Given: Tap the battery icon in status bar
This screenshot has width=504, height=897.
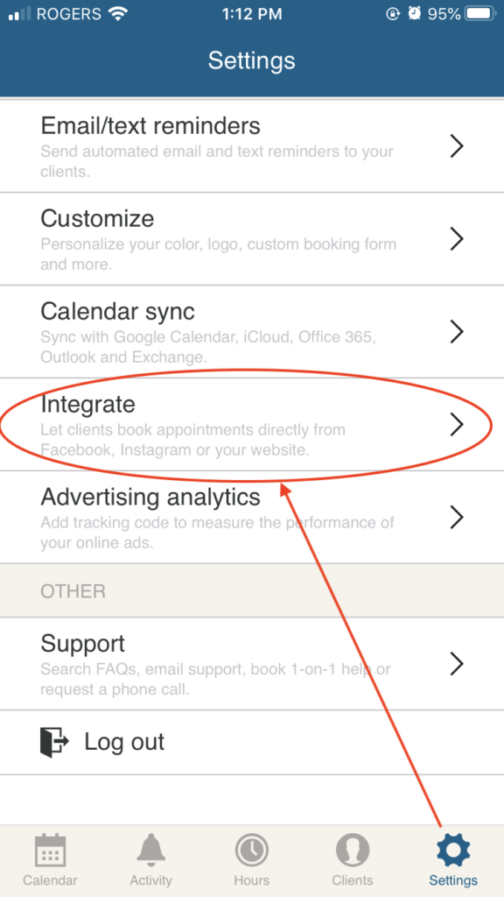Looking at the screenshot, I should (x=480, y=14).
